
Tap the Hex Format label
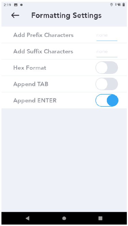30,68
